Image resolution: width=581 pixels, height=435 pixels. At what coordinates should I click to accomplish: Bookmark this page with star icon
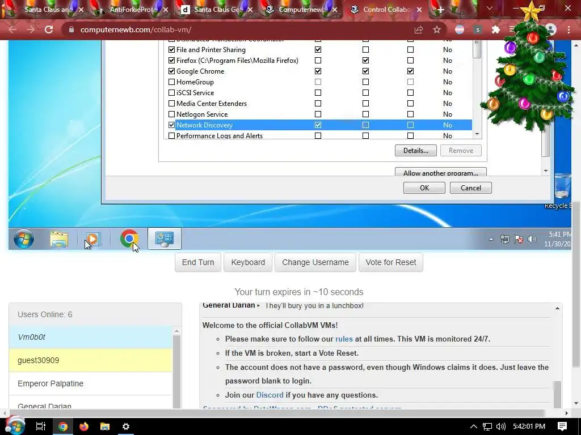tap(437, 29)
